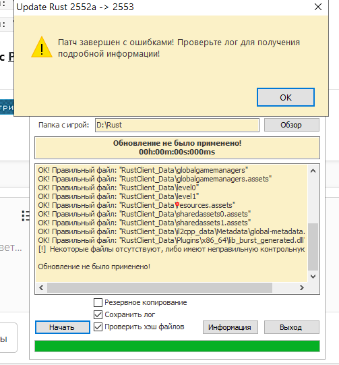
Task: Click the first log line ending in globalgamemanagers"
Action: pos(143,170)
